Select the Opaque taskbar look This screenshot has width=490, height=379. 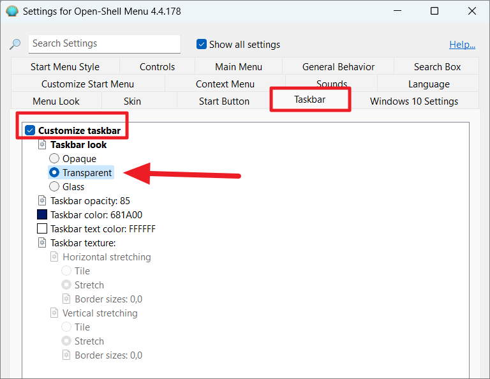pyautogui.click(x=54, y=158)
